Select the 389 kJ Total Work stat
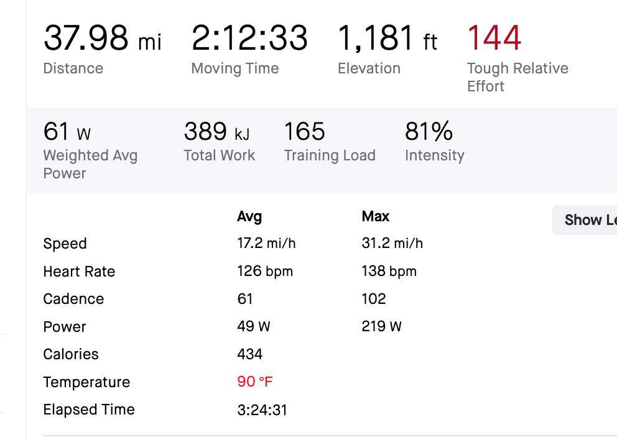 tap(216, 132)
